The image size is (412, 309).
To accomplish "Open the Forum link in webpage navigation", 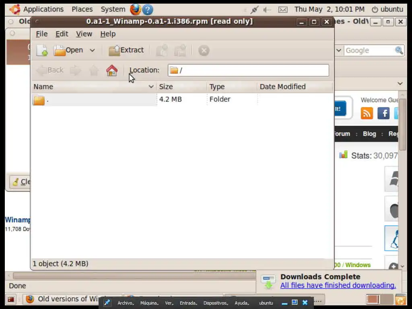I will point(342,134).
